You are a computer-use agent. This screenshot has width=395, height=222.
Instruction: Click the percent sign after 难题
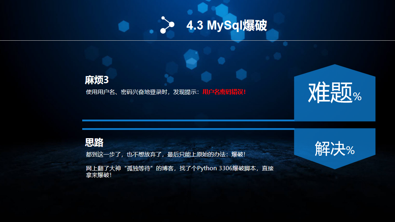357,96
